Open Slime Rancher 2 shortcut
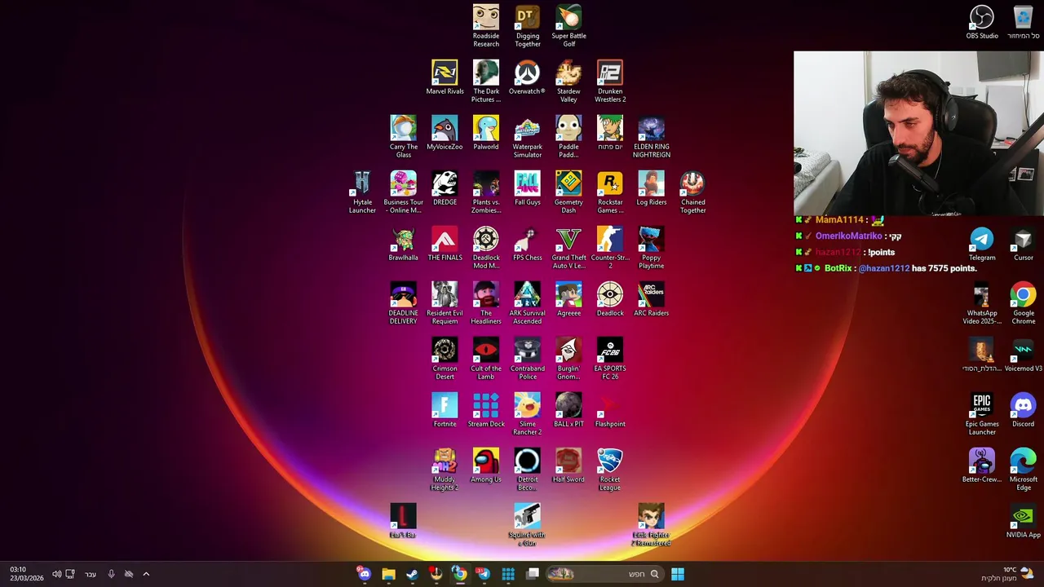This screenshot has width=1044, height=587. (527, 414)
